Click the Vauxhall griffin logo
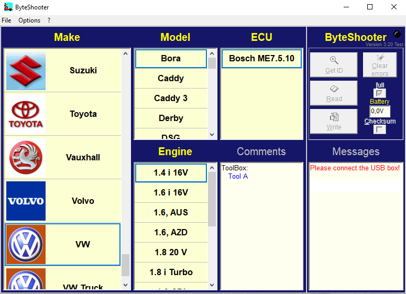The image size is (406, 294). coord(26,158)
